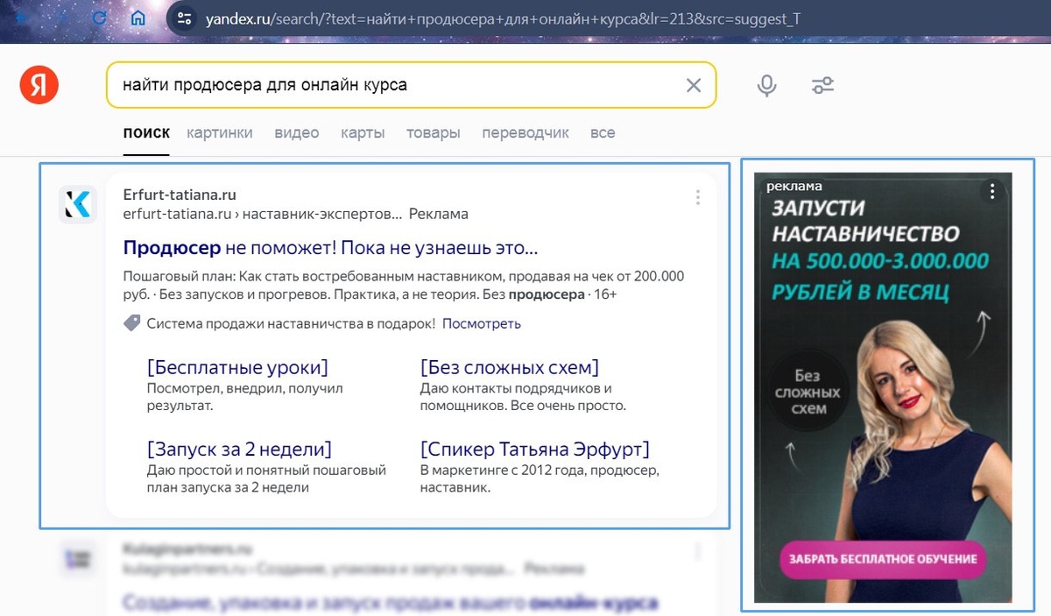Click the Kulaginpartners.ru favicon
The height and width of the screenshot is (616, 1051).
[x=78, y=558]
